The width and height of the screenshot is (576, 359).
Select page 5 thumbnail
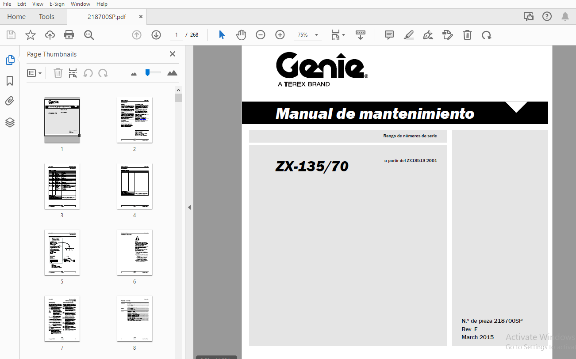tap(62, 253)
